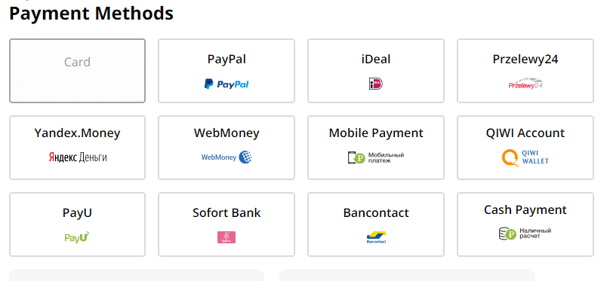The width and height of the screenshot is (610, 281).
Task: Click the Przelewy24 red logo
Action: pos(525,84)
